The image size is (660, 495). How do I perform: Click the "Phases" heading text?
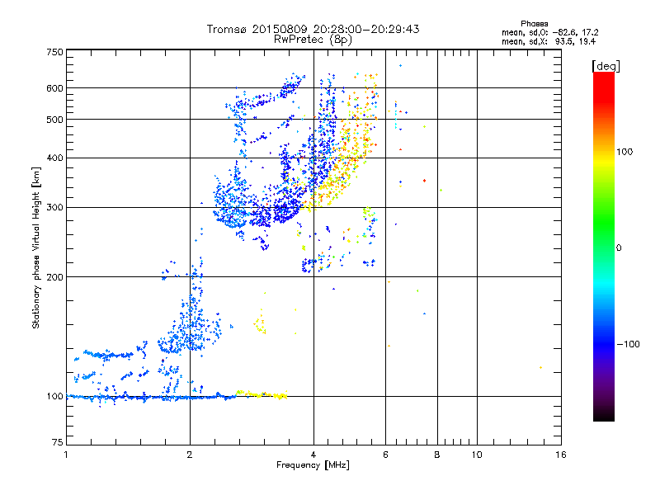(x=534, y=24)
